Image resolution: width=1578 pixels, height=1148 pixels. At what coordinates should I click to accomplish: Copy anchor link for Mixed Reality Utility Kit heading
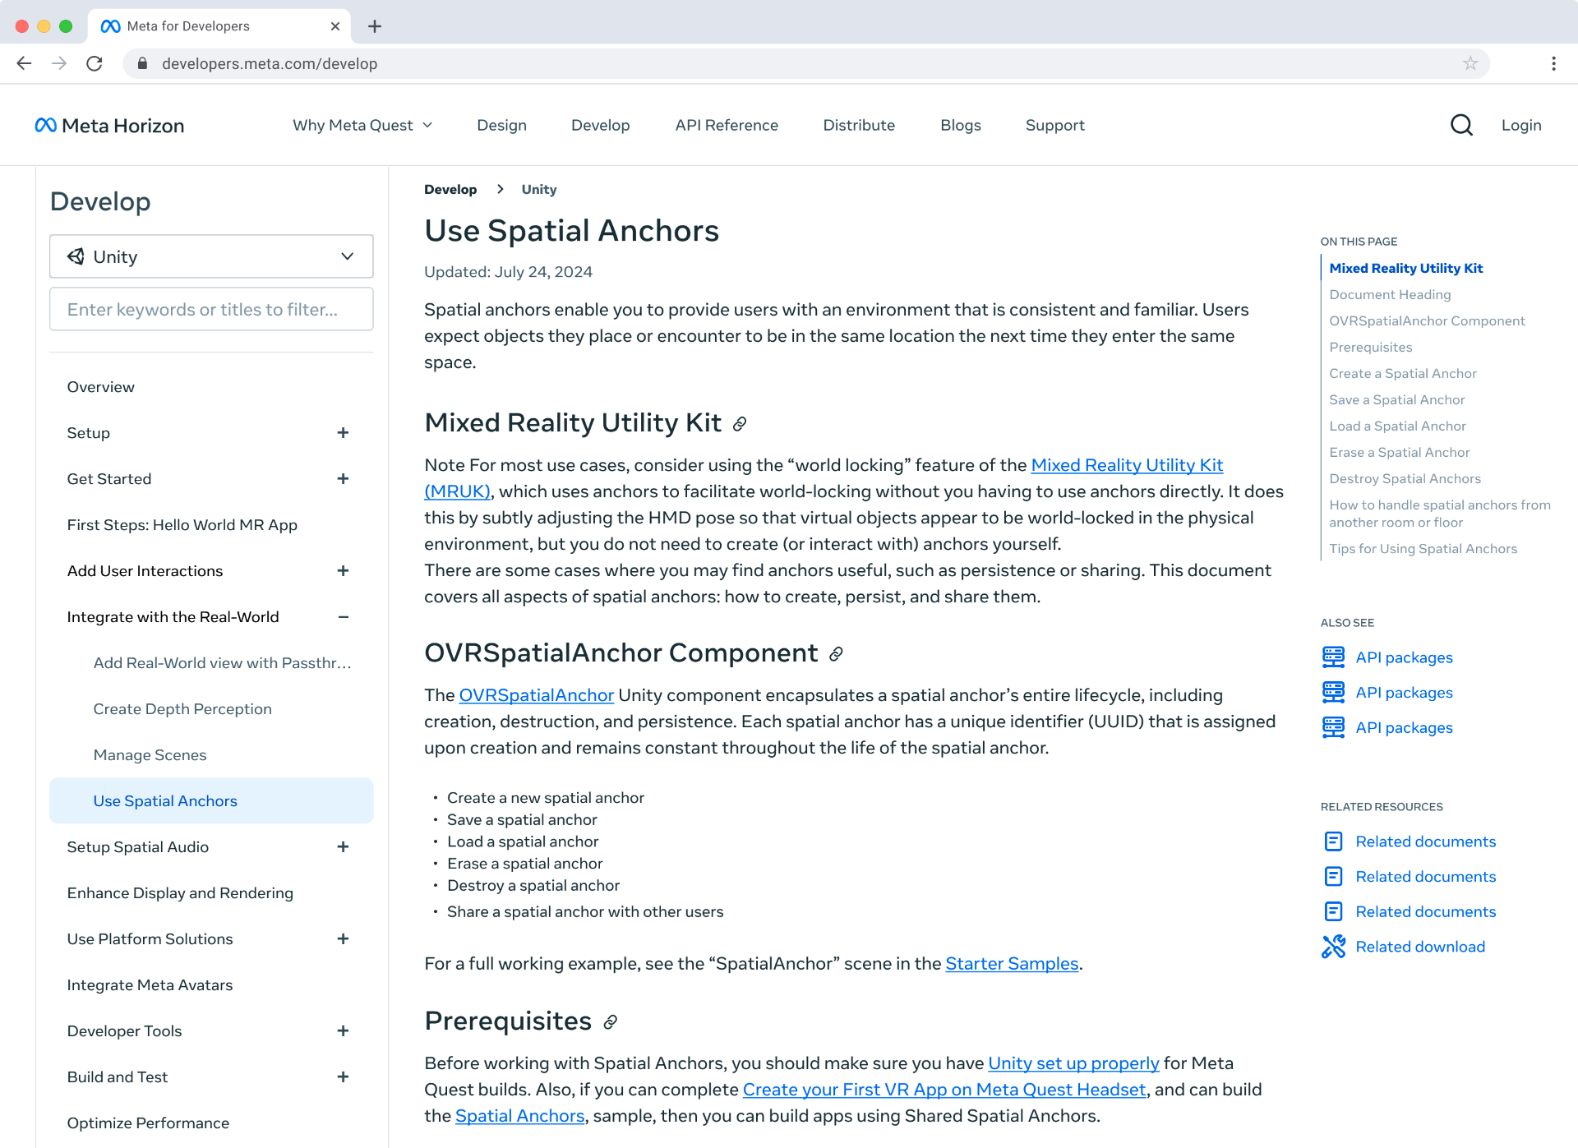(740, 424)
